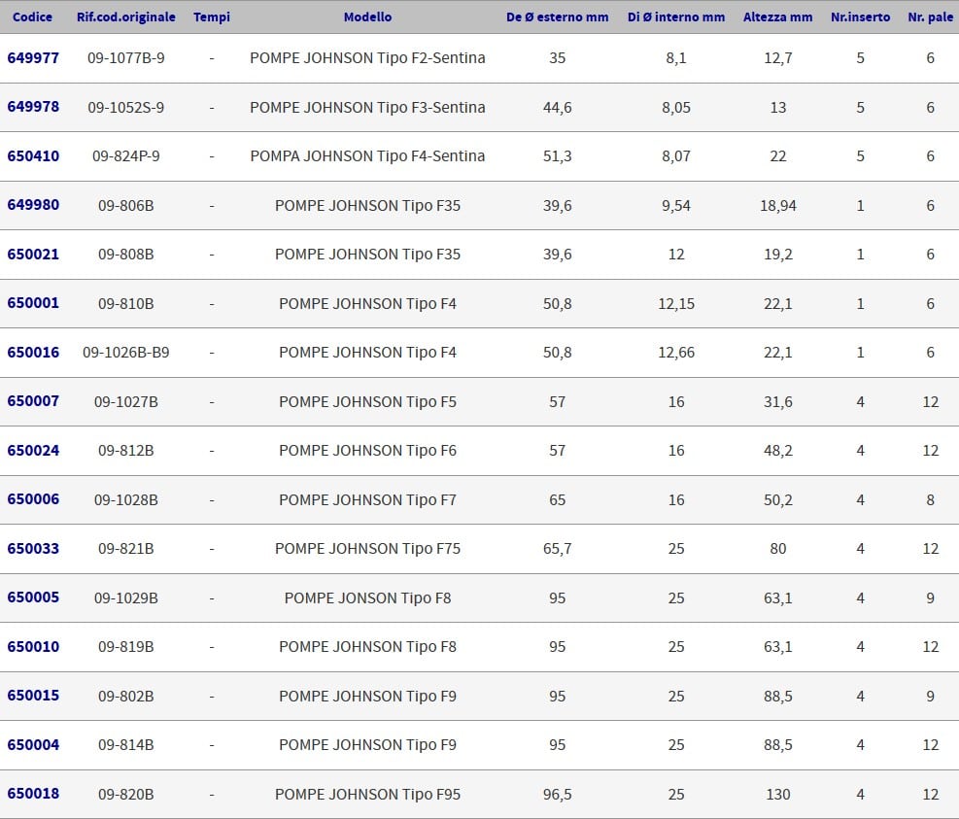Click product code 650018 link

click(x=33, y=794)
